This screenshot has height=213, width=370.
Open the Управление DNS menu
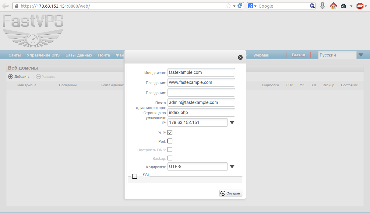(43, 55)
